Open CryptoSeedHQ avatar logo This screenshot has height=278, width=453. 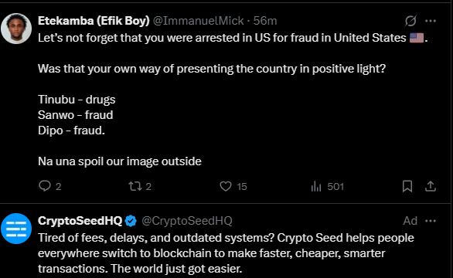[x=16, y=229]
